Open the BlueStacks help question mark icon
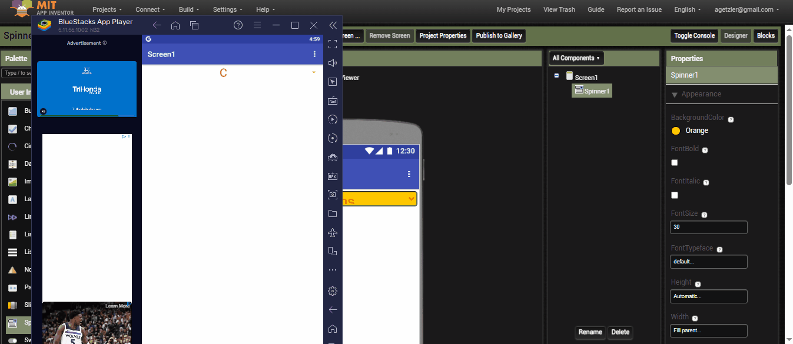 click(x=238, y=25)
